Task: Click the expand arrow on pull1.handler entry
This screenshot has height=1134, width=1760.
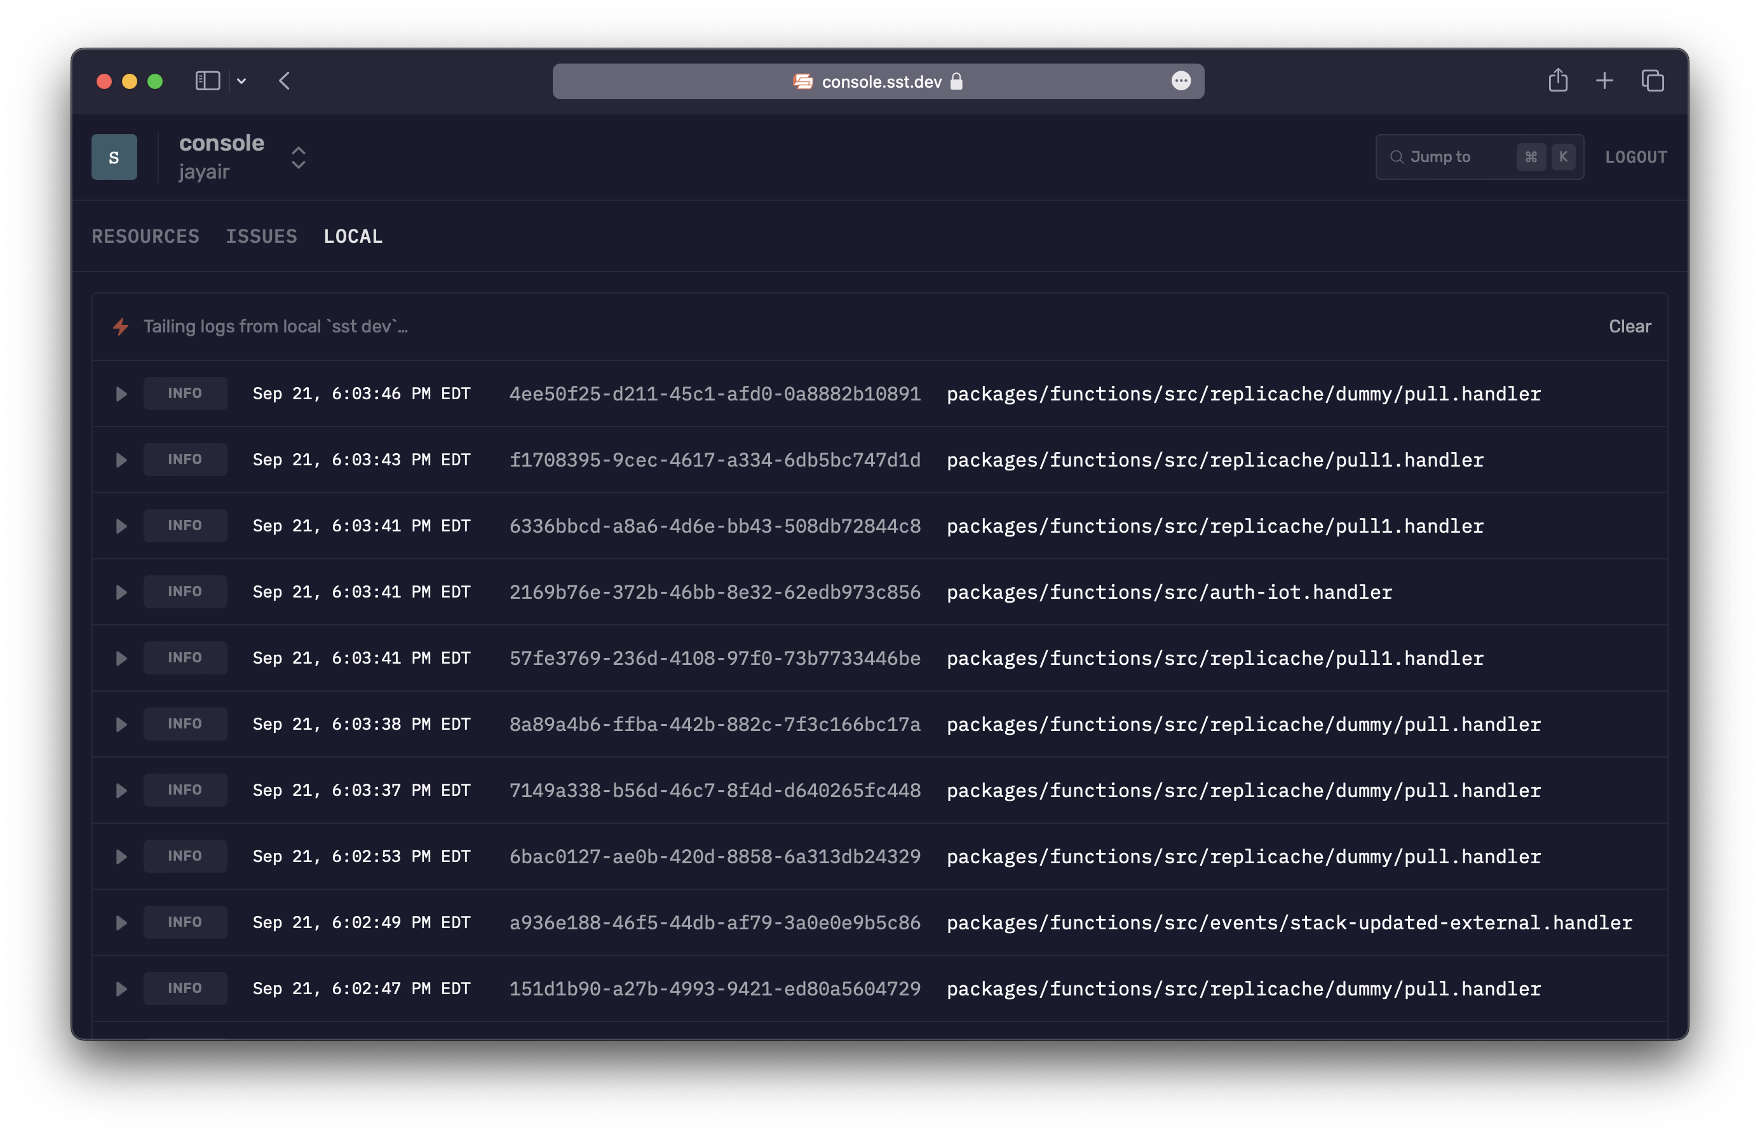Action: pos(121,459)
